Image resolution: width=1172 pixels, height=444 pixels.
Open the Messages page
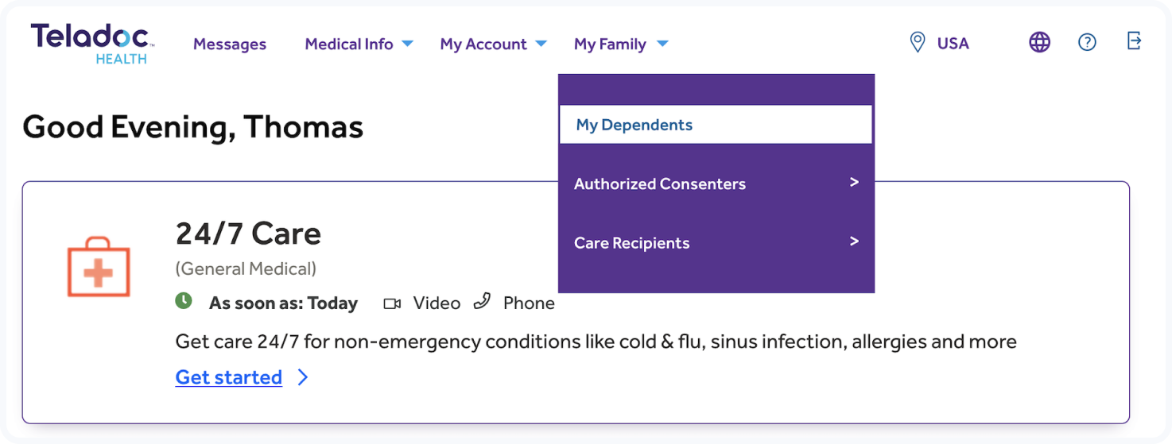click(230, 44)
